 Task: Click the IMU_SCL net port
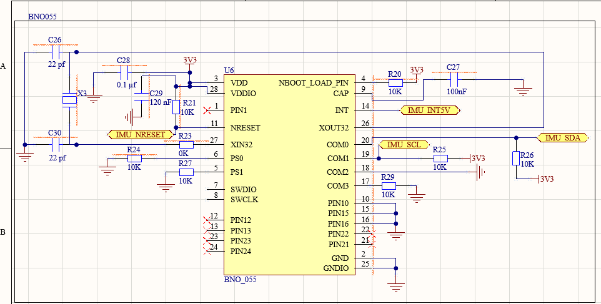405,145
